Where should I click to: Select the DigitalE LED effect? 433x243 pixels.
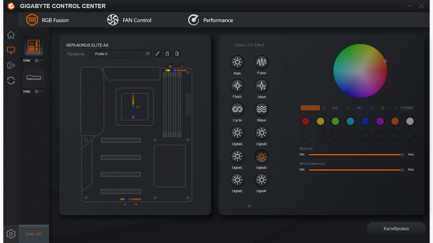237,180
